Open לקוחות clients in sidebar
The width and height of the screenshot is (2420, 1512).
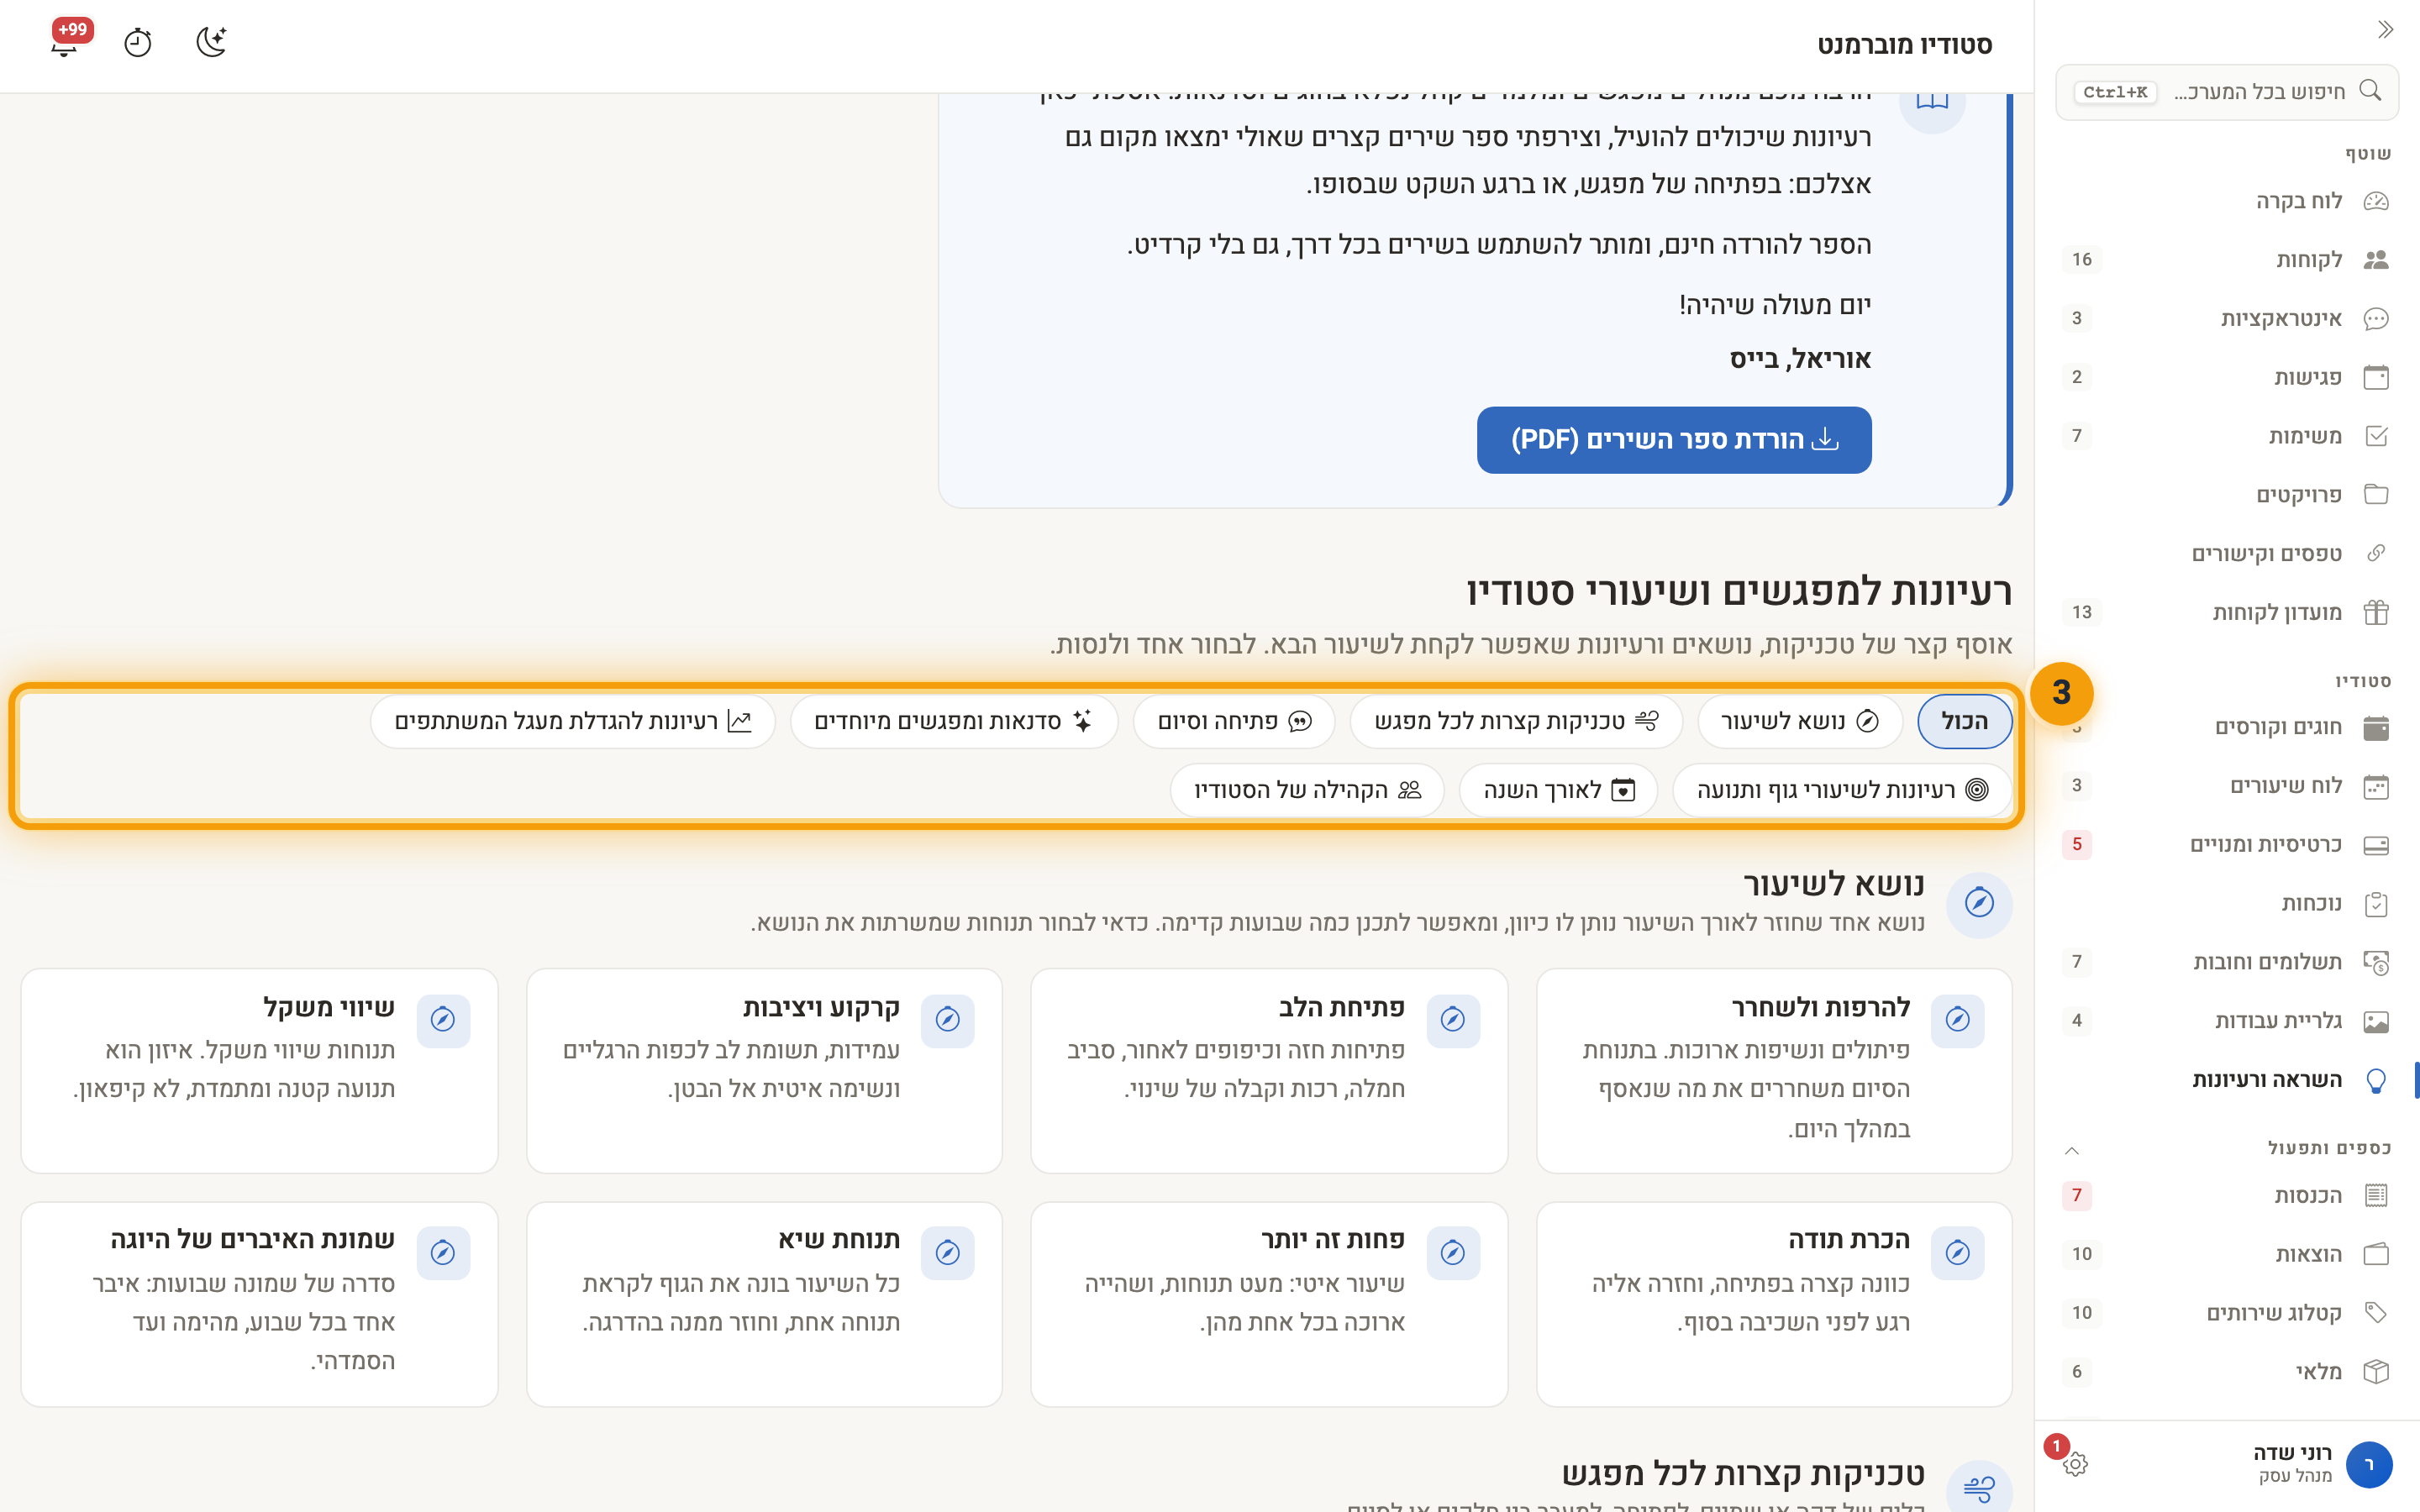2227,260
